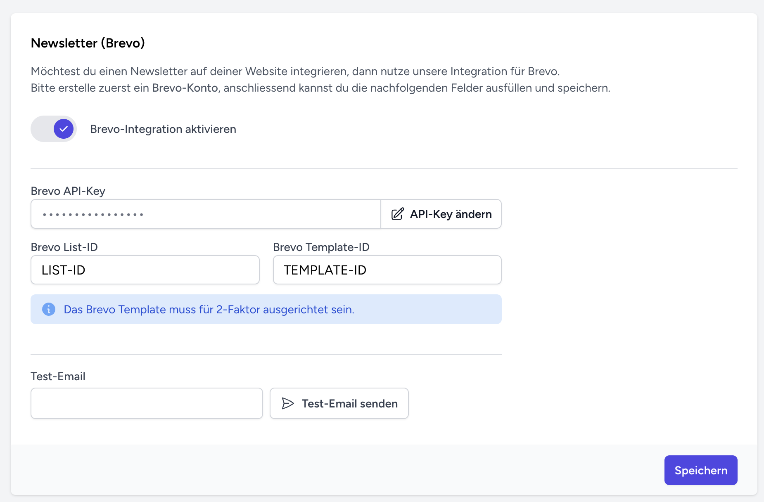
Task: Open the Brevo-Konto link
Action: coord(185,88)
